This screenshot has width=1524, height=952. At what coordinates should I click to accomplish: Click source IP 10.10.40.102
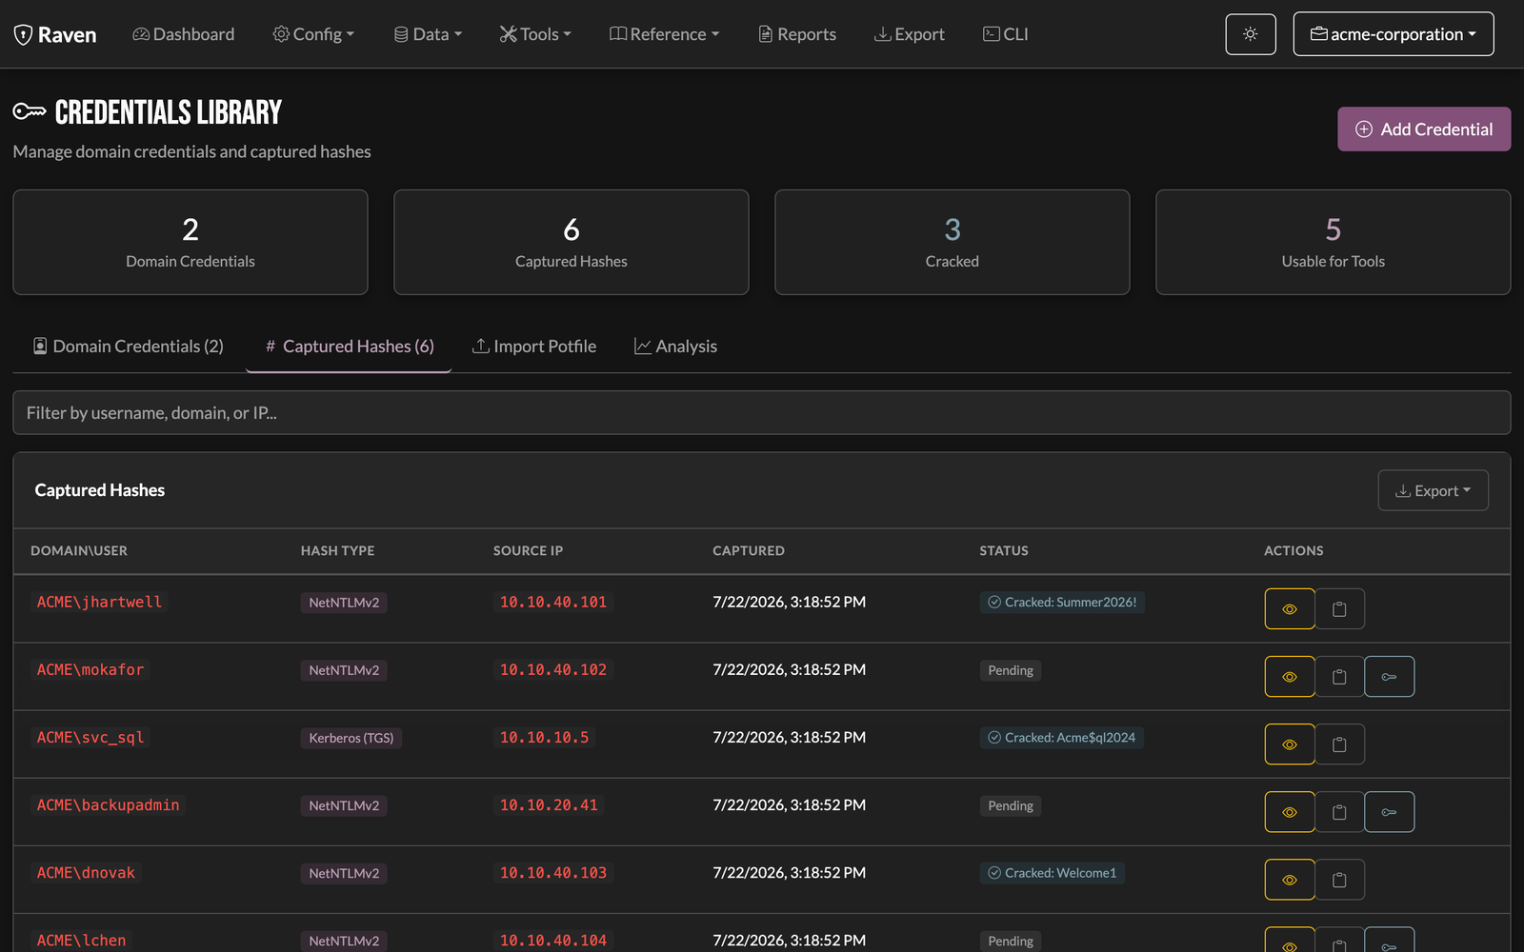[x=553, y=670]
